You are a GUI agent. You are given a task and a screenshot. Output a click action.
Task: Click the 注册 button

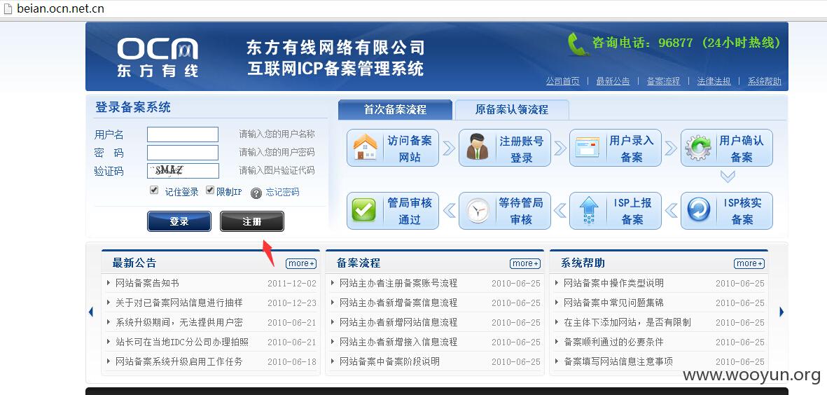[251, 221]
